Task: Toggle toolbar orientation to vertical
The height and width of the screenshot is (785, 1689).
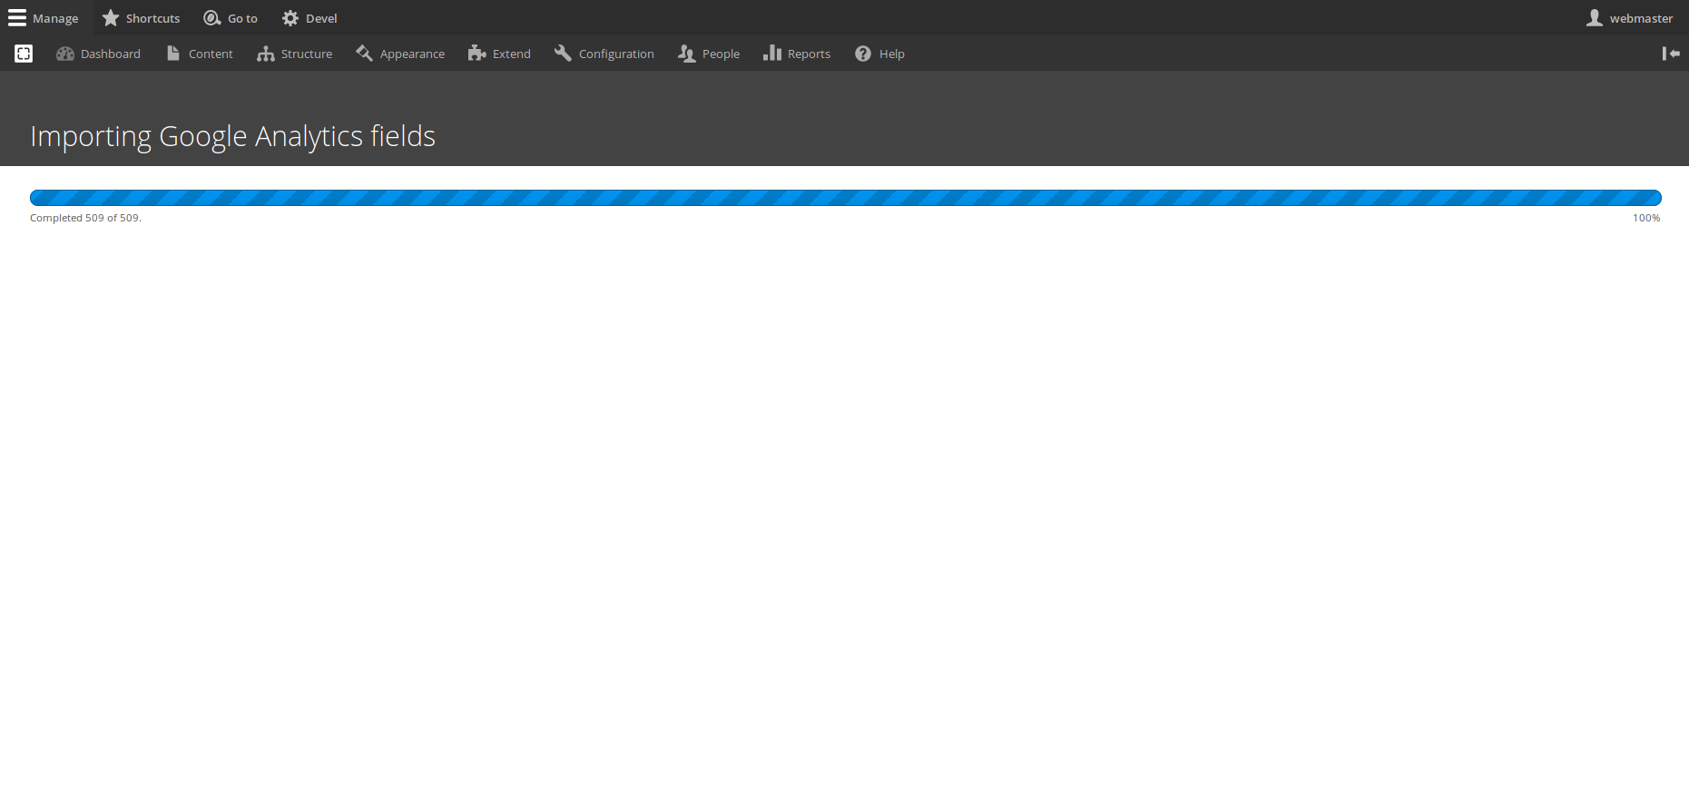Action: point(1671,54)
